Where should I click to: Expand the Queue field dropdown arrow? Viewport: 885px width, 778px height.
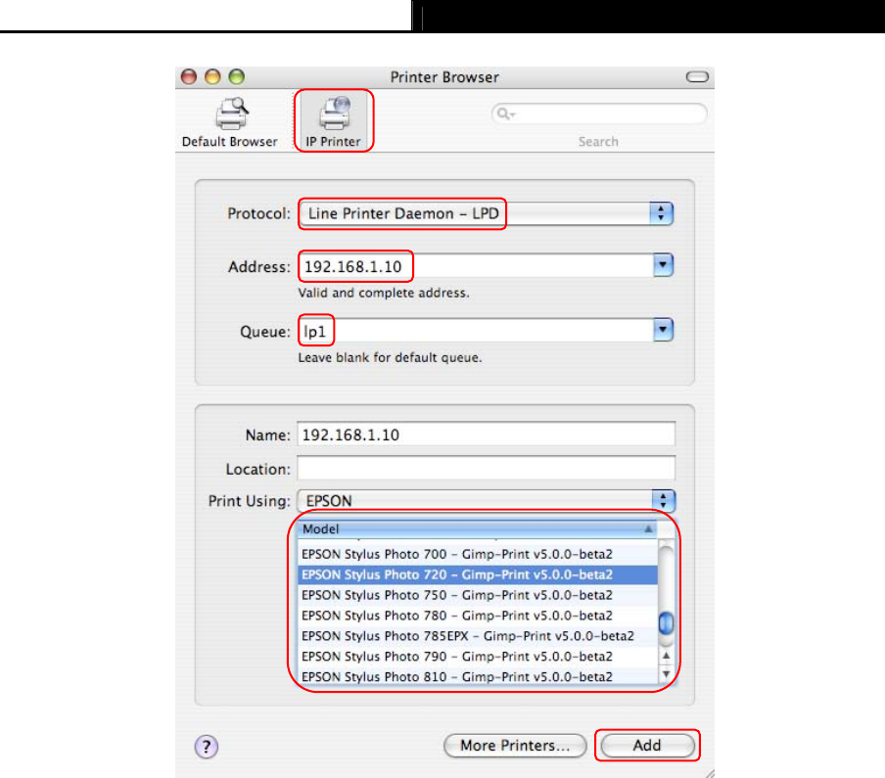[663, 330]
